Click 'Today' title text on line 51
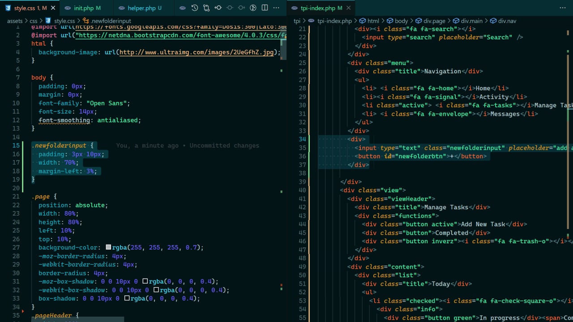 pos(440,284)
